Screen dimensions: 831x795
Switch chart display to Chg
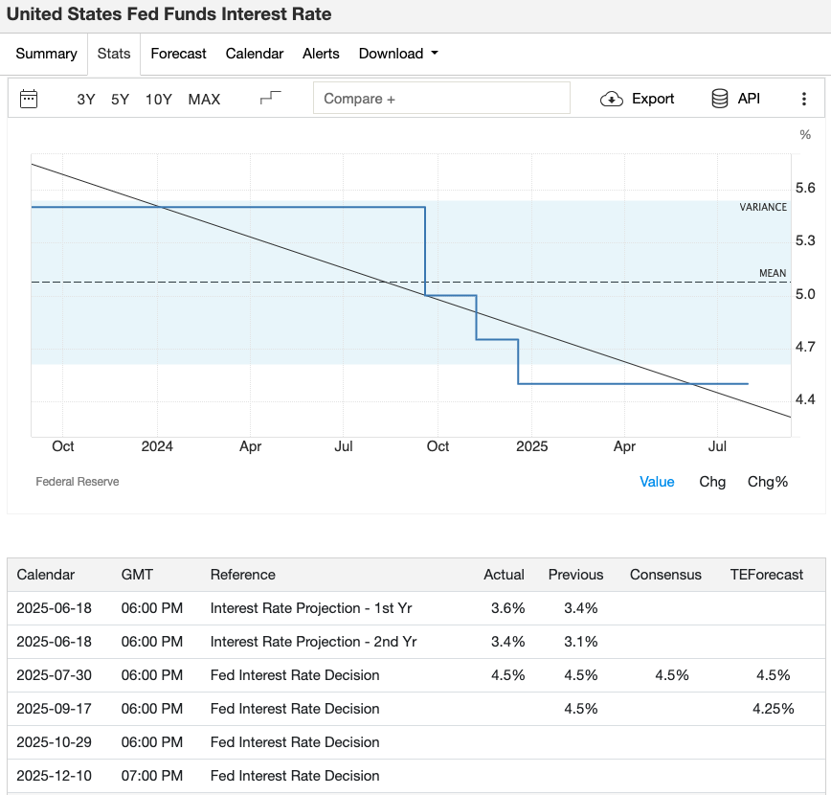pos(712,482)
